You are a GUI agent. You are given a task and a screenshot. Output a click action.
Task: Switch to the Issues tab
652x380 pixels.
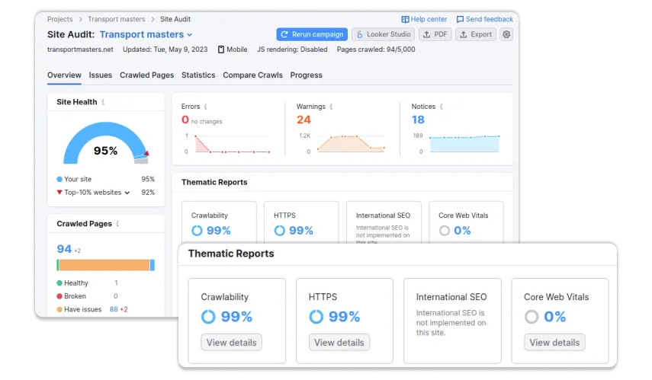click(x=100, y=75)
